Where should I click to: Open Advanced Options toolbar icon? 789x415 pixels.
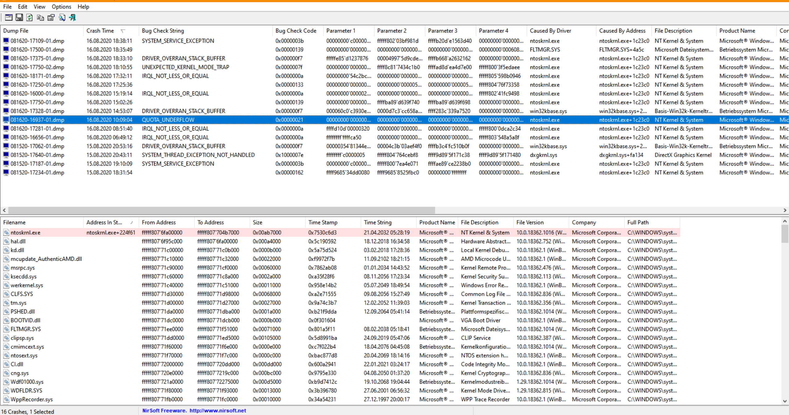pos(9,18)
